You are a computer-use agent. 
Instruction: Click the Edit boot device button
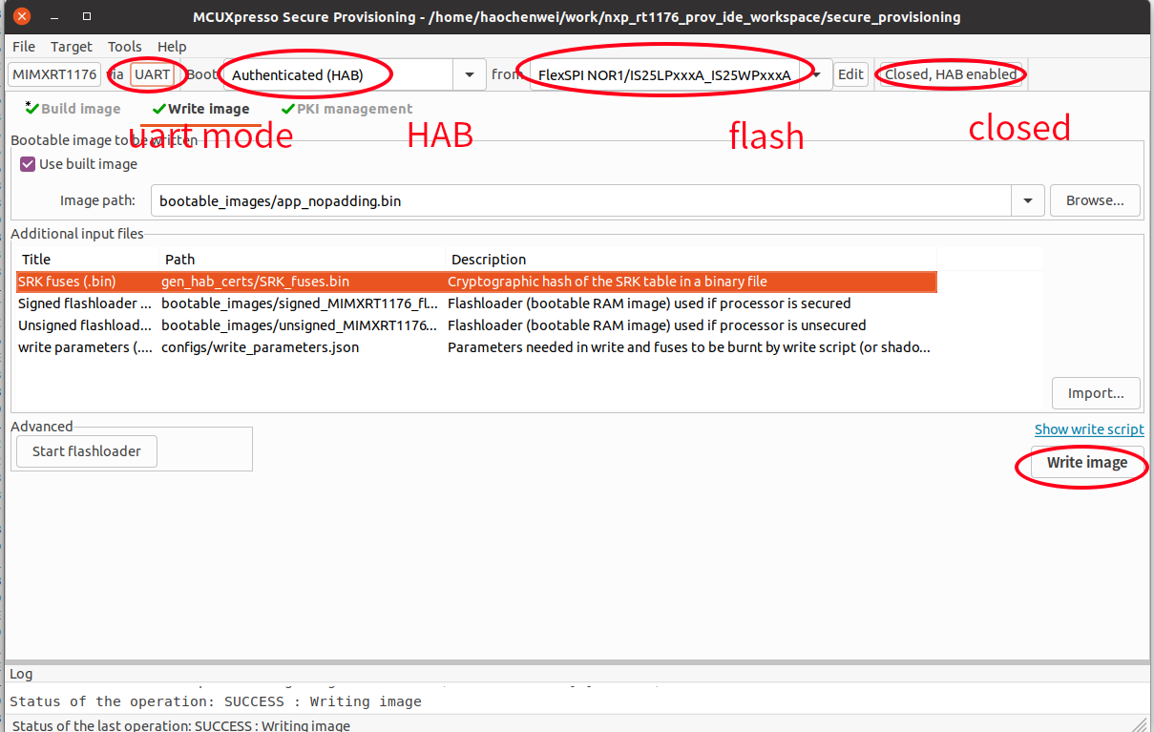850,74
